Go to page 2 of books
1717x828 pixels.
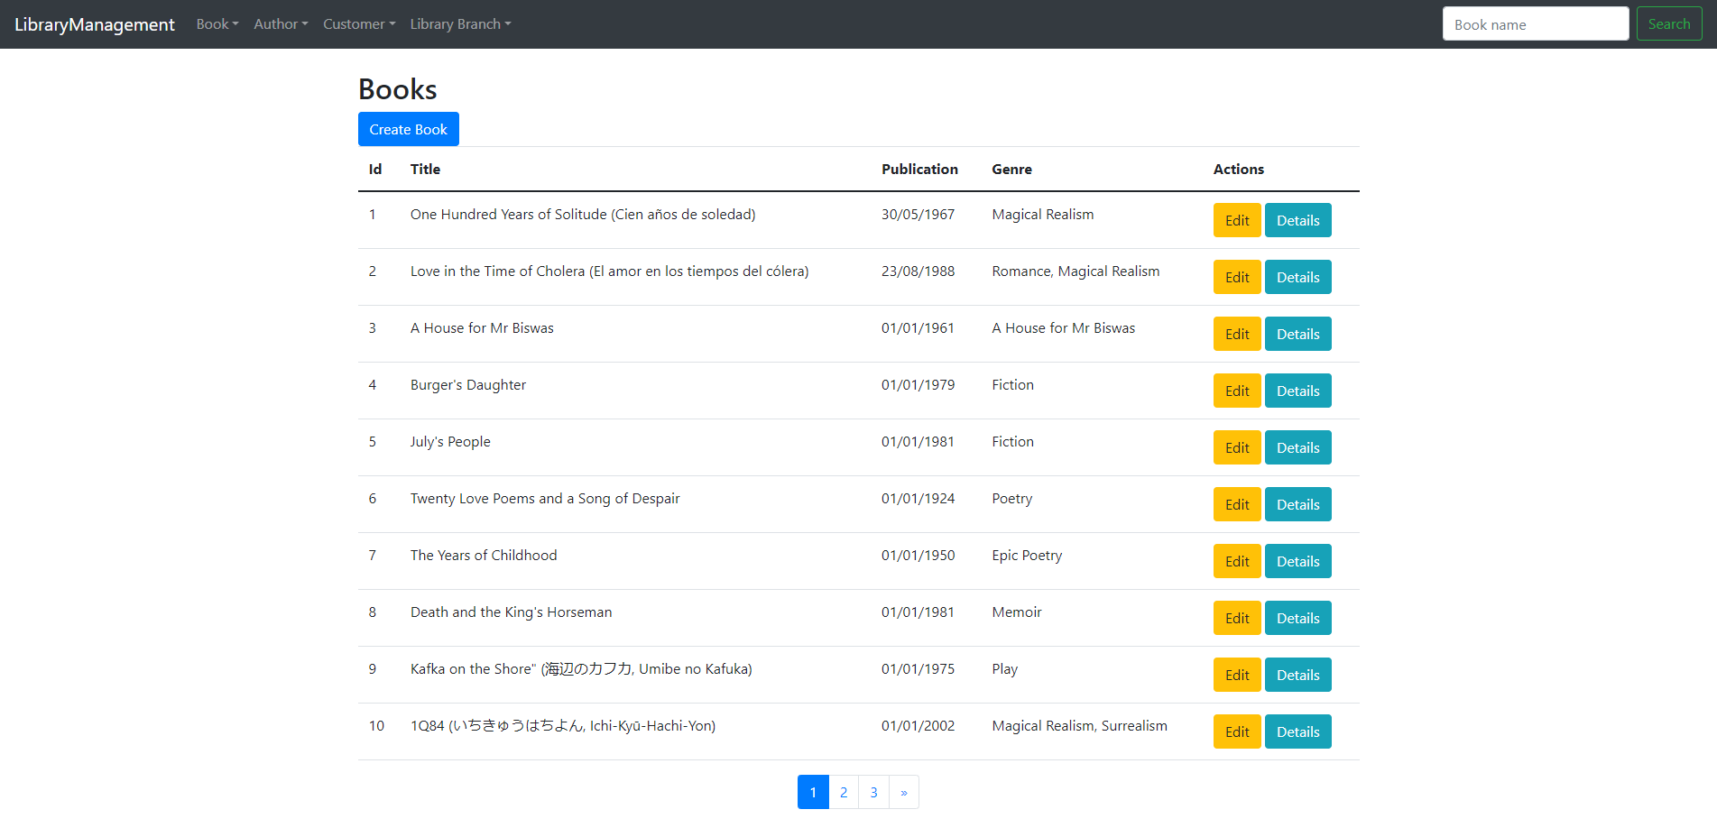click(x=843, y=792)
